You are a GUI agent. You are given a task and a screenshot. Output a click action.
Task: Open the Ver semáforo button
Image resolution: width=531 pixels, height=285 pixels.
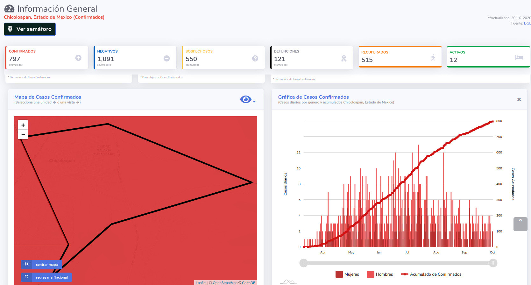pyautogui.click(x=30, y=29)
